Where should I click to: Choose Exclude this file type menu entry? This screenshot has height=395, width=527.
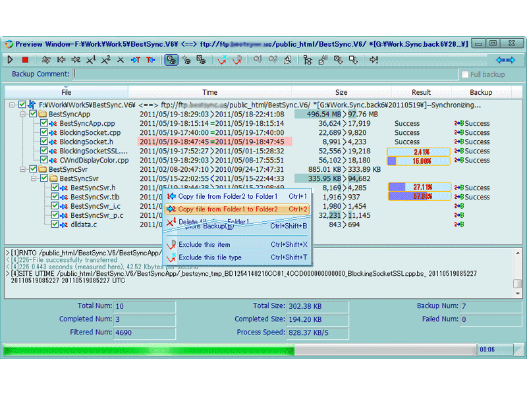tap(237, 257)
